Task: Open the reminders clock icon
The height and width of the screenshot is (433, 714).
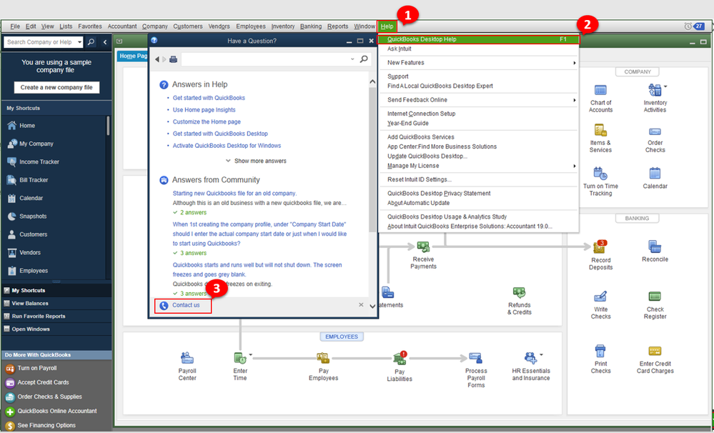Action: pos(688,26)
